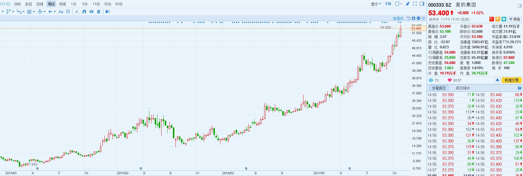
Task: Switch to 日线 daily chart period
Action: pos(40,4)
